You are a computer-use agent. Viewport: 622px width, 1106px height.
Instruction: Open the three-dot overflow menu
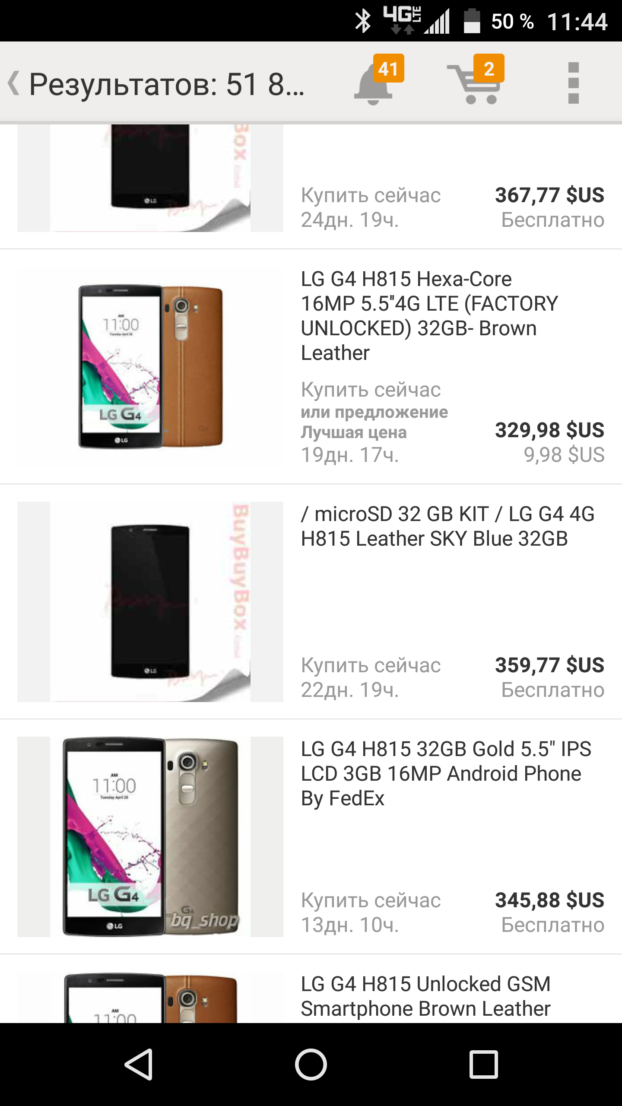tap(573, 83)
